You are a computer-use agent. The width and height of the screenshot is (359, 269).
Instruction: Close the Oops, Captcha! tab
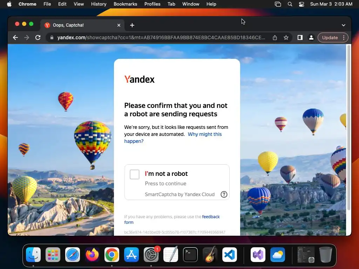coord(119,25)
